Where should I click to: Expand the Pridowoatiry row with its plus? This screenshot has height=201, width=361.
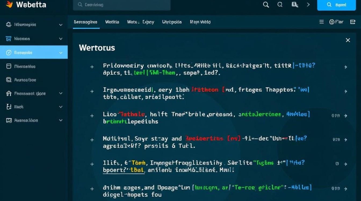click(92, 67)
